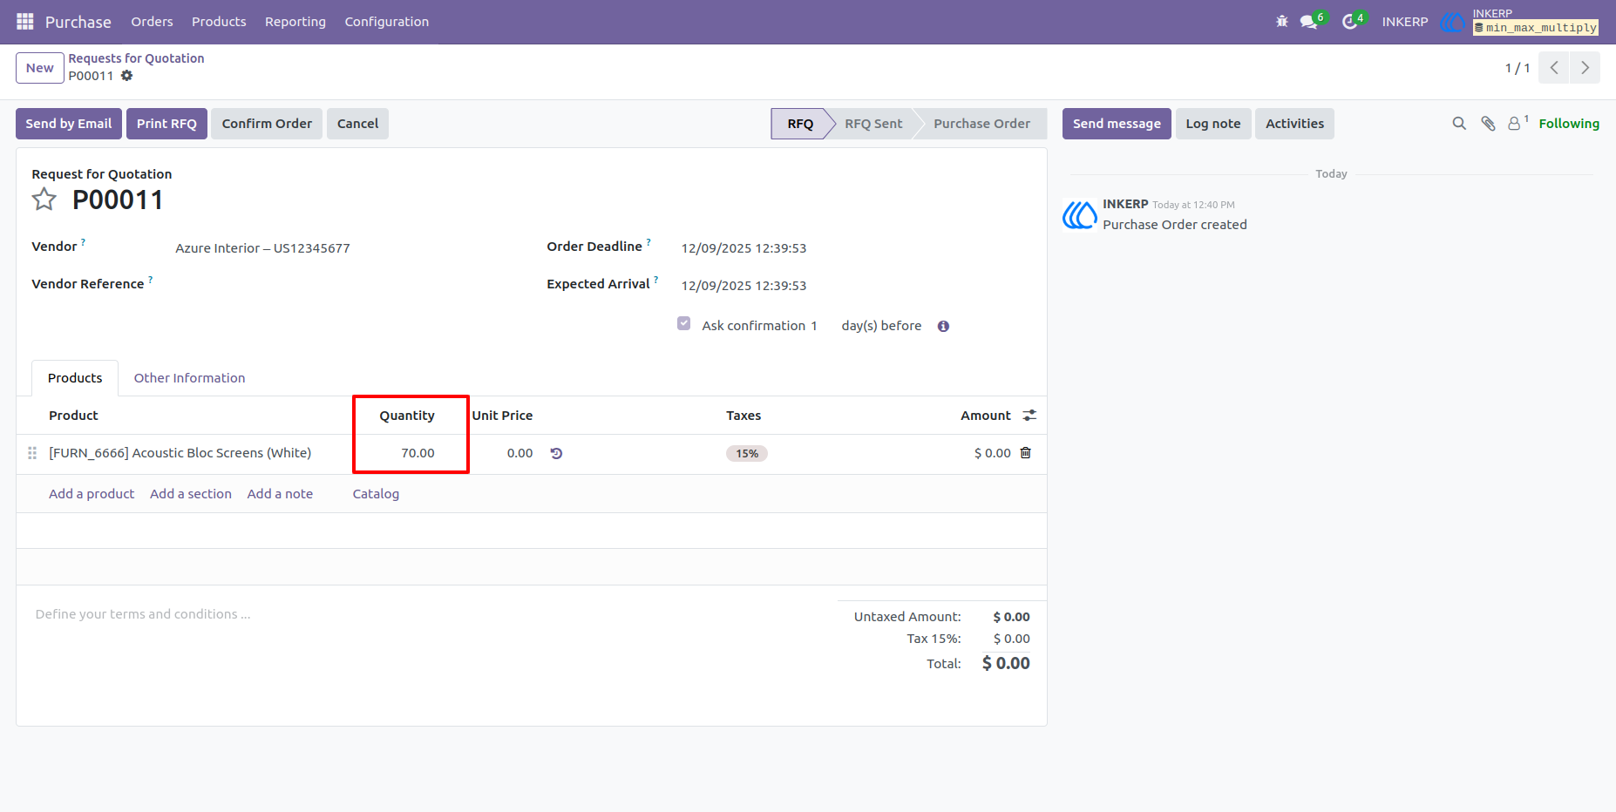
Task: Click the Following button
Action: [x=1569, y=124]
